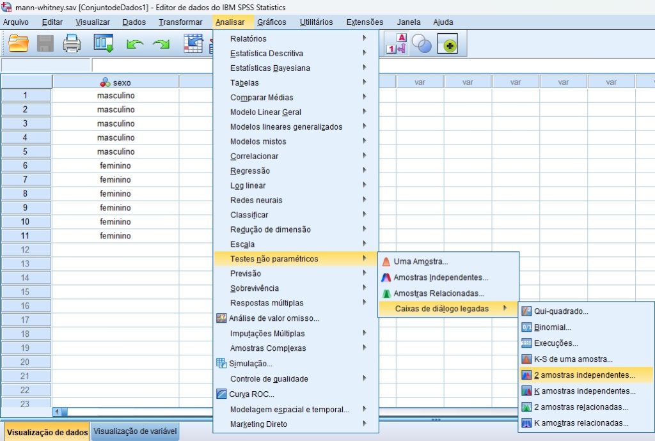Click the 2 amostras relacionadas icon
The height and width of the screenshot is (441, 655).
(526, 406)
